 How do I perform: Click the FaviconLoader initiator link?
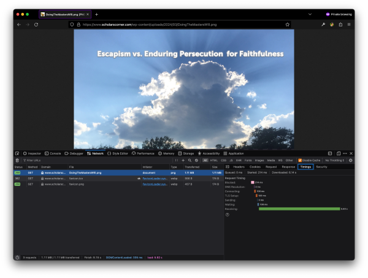pyautogui.click(x=155, y=178)
